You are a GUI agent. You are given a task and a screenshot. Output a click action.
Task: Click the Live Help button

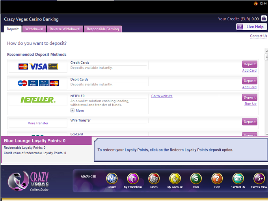[x=251, y=27]
